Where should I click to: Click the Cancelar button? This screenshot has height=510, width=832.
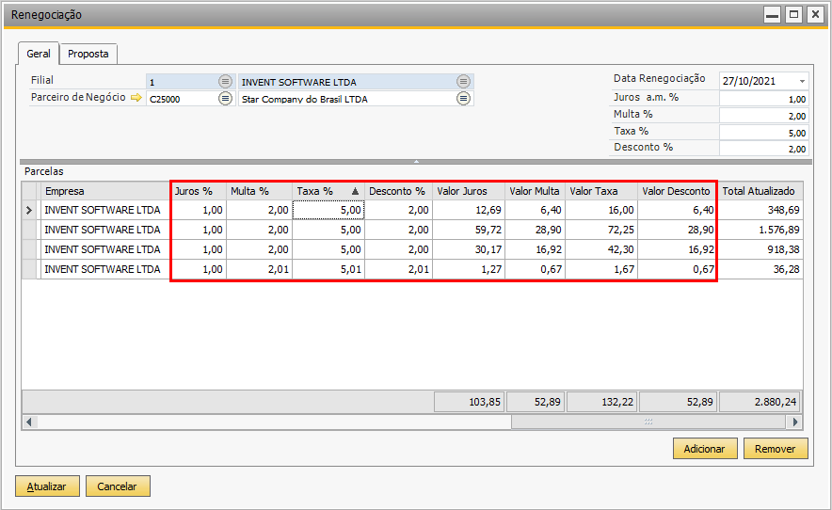click(118, 486)
